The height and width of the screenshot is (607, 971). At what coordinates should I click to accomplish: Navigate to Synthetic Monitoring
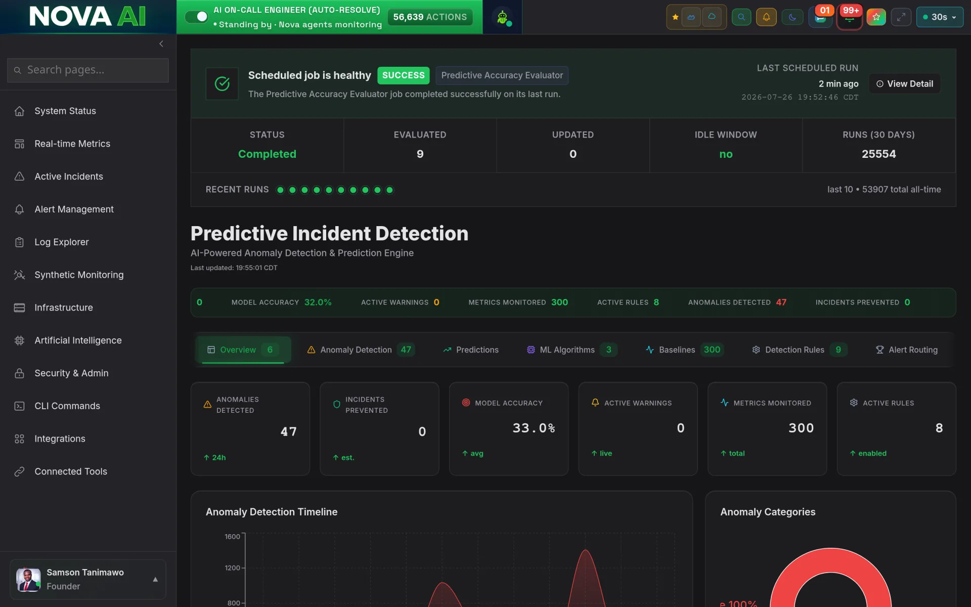click(88, 275)
